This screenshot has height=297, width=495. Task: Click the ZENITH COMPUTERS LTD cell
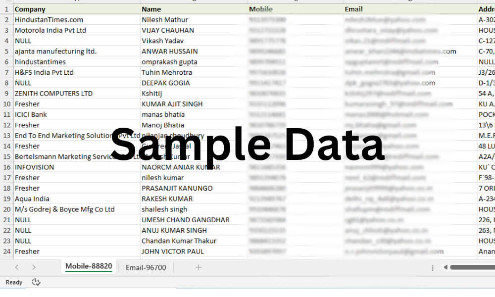pos(77,94)
